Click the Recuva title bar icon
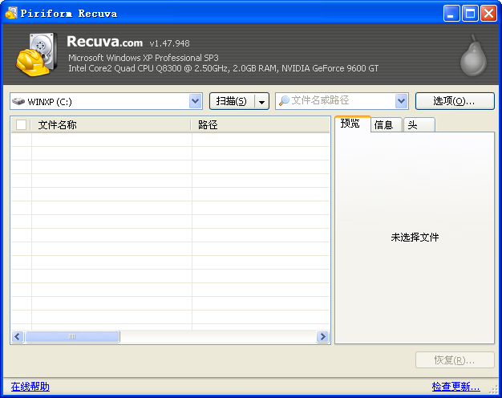 point(11,13)
